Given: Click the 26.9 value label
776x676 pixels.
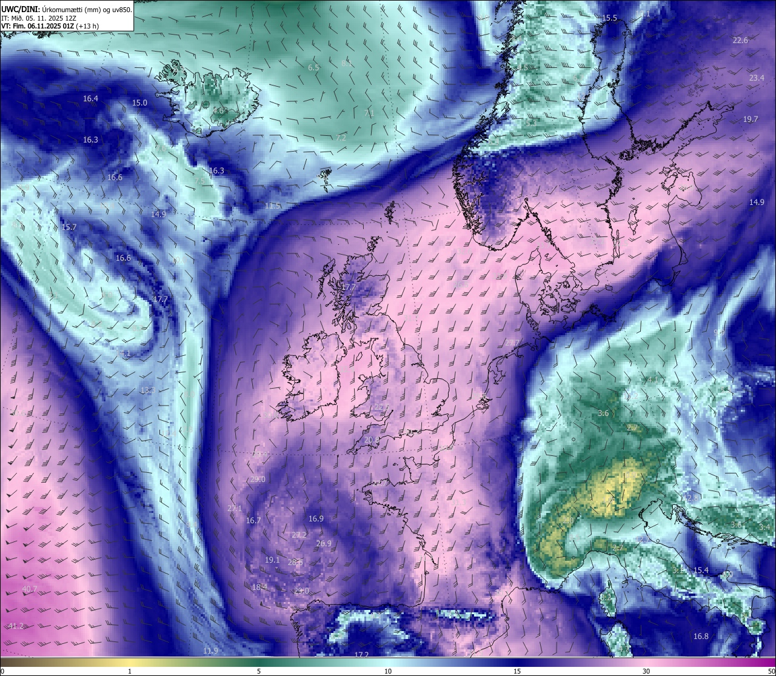Looking at the screenshot, I should pyautogui.click(x=324, y=543).
